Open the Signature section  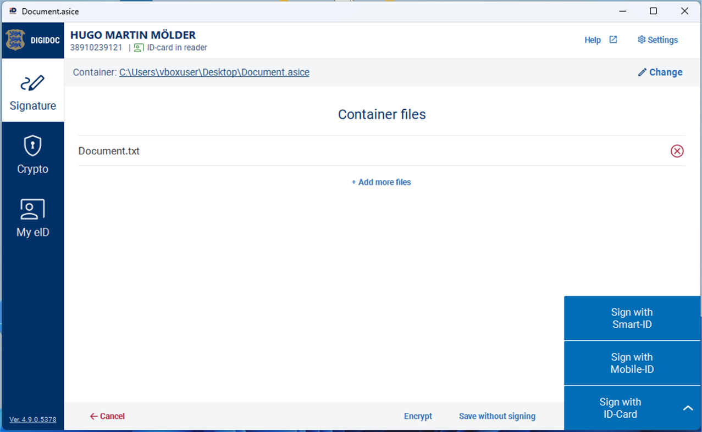pyautogui.click(x=33, y=91)
